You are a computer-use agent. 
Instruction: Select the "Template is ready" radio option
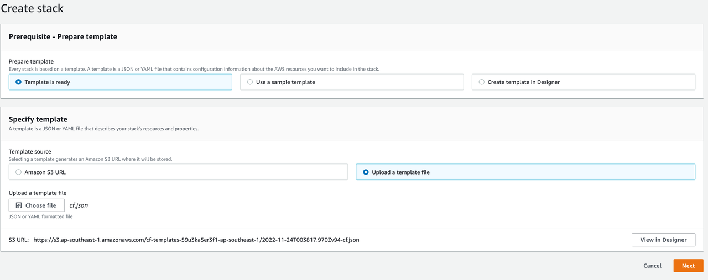pyautogui.click(x=19, y=82)
